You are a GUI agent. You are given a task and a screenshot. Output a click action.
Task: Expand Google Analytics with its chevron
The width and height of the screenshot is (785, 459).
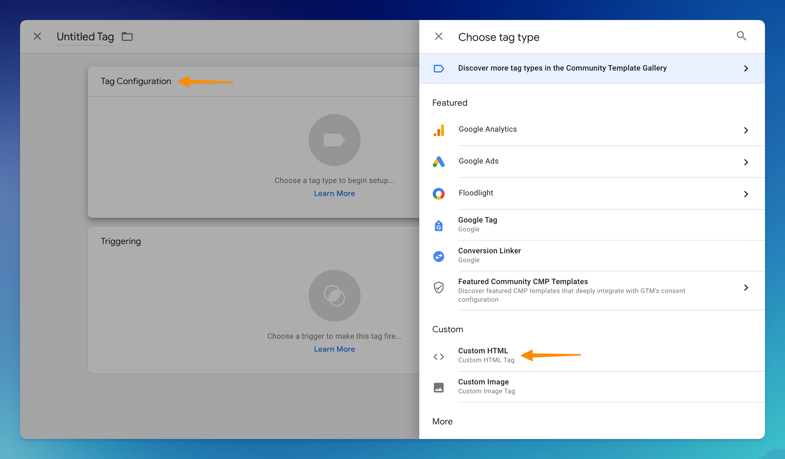point(746,130)
